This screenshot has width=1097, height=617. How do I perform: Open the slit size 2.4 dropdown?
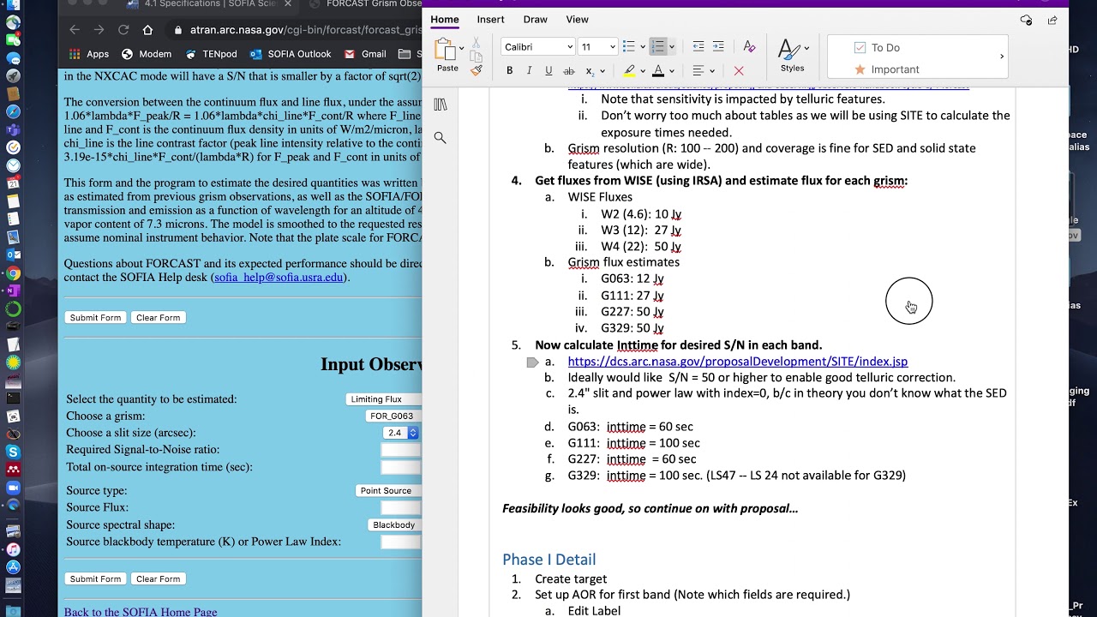tap(400, 433)
